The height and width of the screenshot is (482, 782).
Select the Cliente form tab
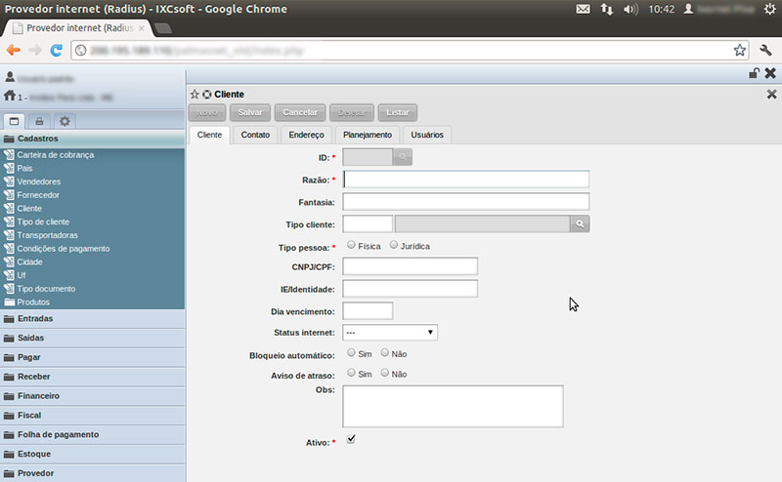click(209, 135)
